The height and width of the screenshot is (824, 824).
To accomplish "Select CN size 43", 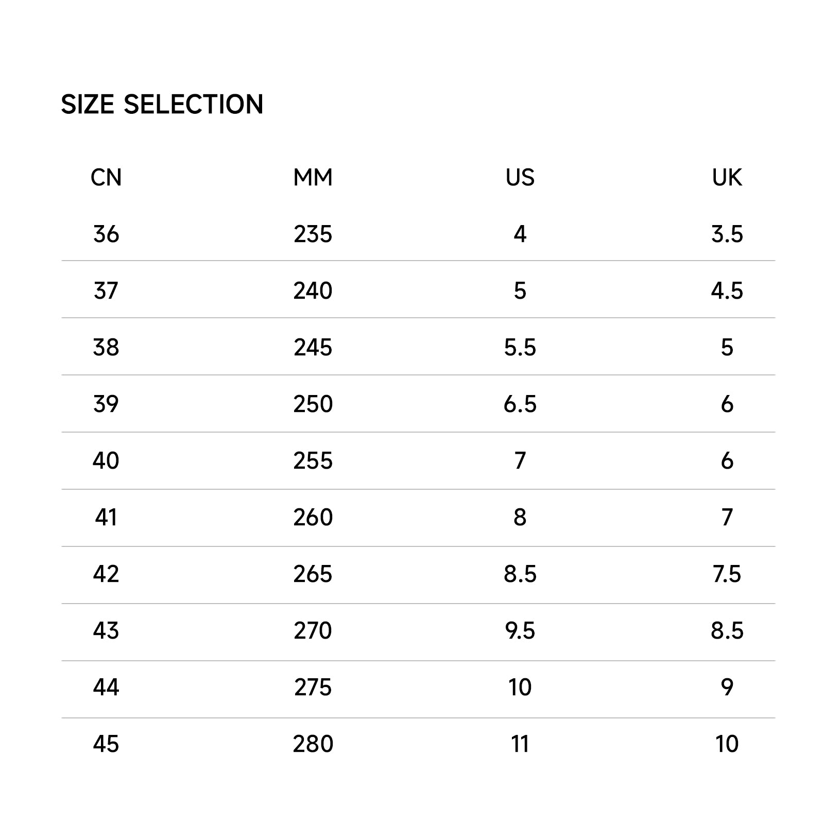I will 106,631.
